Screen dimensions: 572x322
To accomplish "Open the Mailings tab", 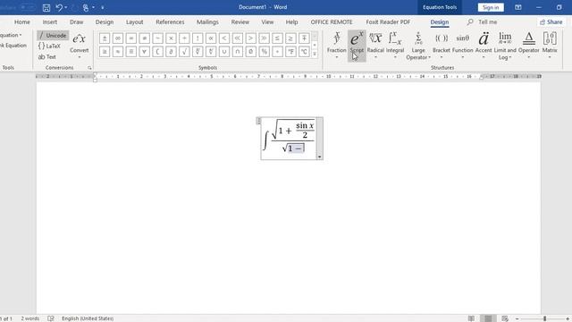I will [x=207, y=22].
